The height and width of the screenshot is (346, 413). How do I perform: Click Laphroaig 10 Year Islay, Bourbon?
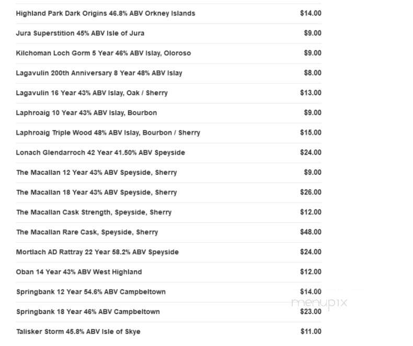click(x=168, y=113)
